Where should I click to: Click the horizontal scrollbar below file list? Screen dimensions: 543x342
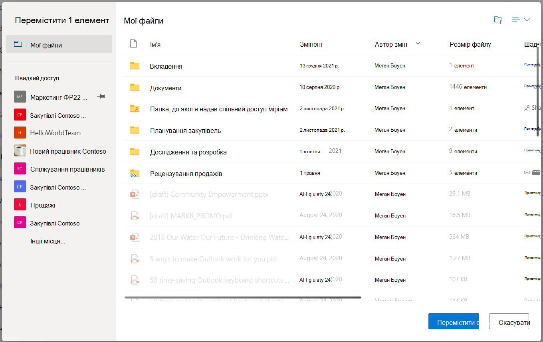point(243,297)
